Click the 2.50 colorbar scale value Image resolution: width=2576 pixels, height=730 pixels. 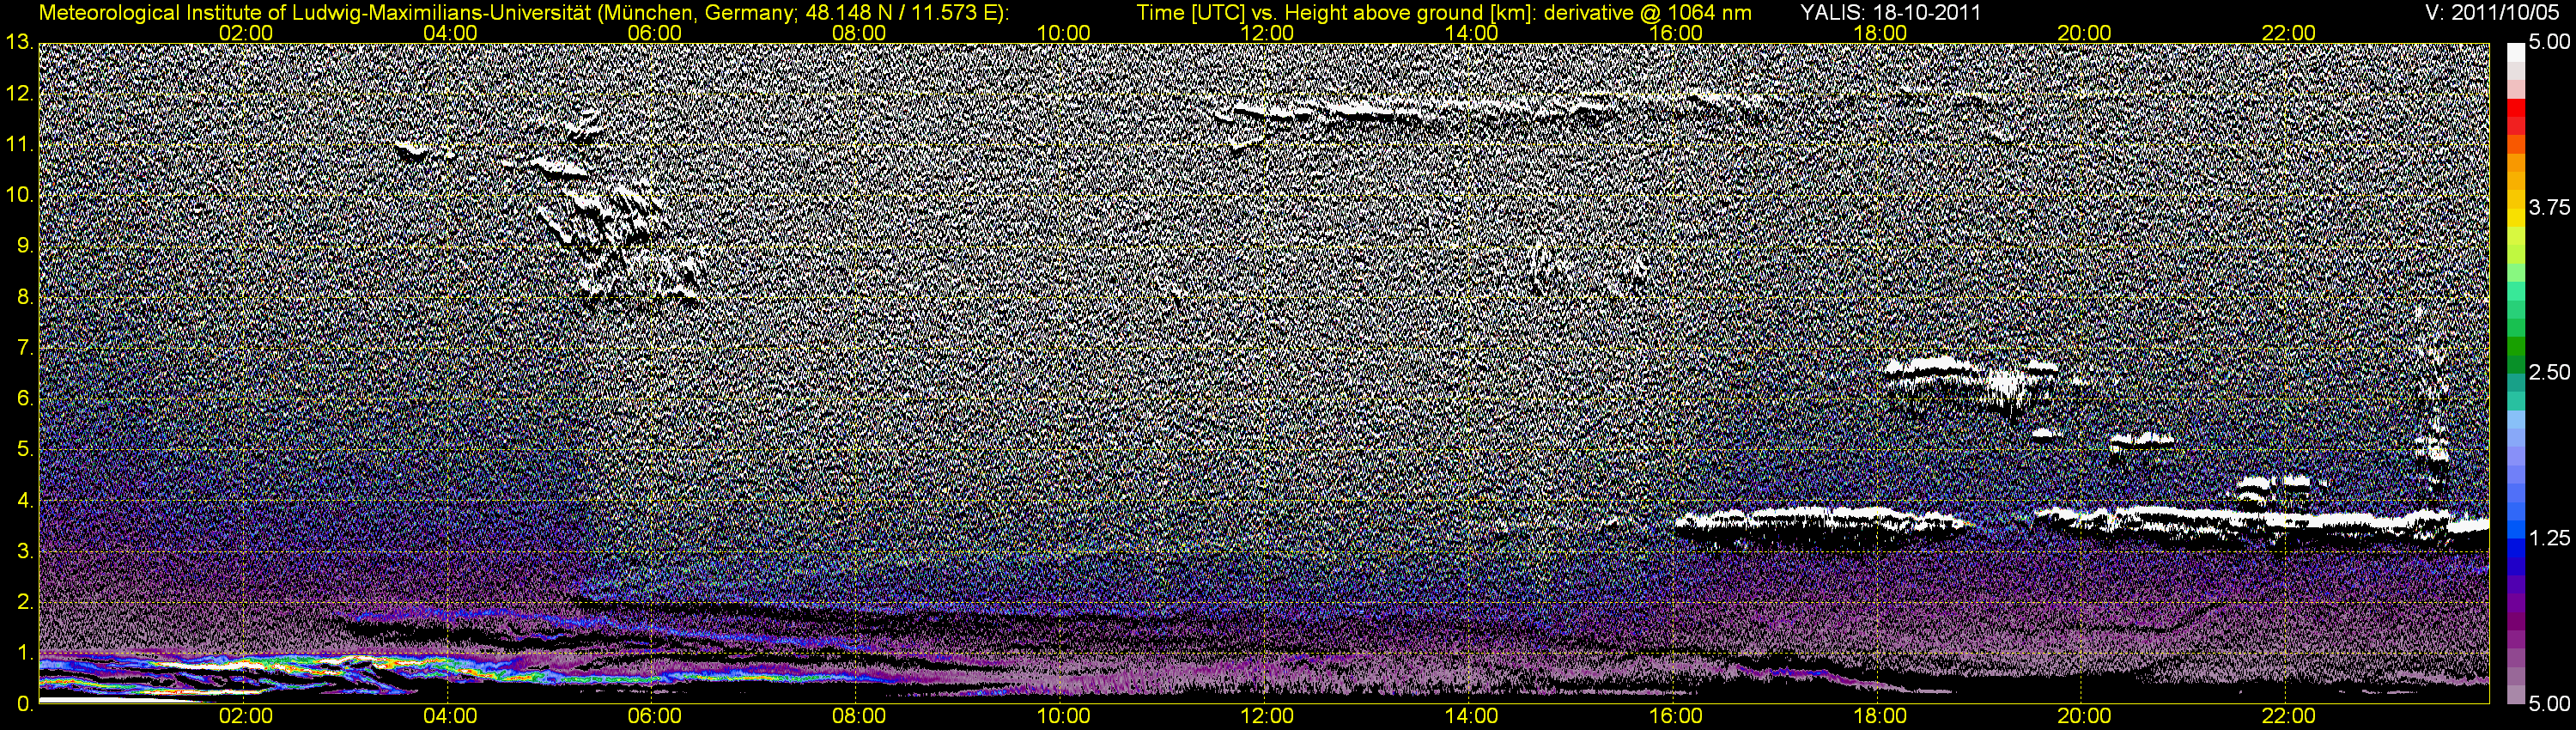2549,373
